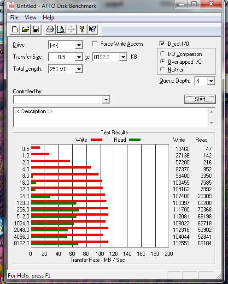The image size is (228, 284).
Task: Click Description scrollbar down arrow
Action: pyautogui.click(x=211, y=123)
